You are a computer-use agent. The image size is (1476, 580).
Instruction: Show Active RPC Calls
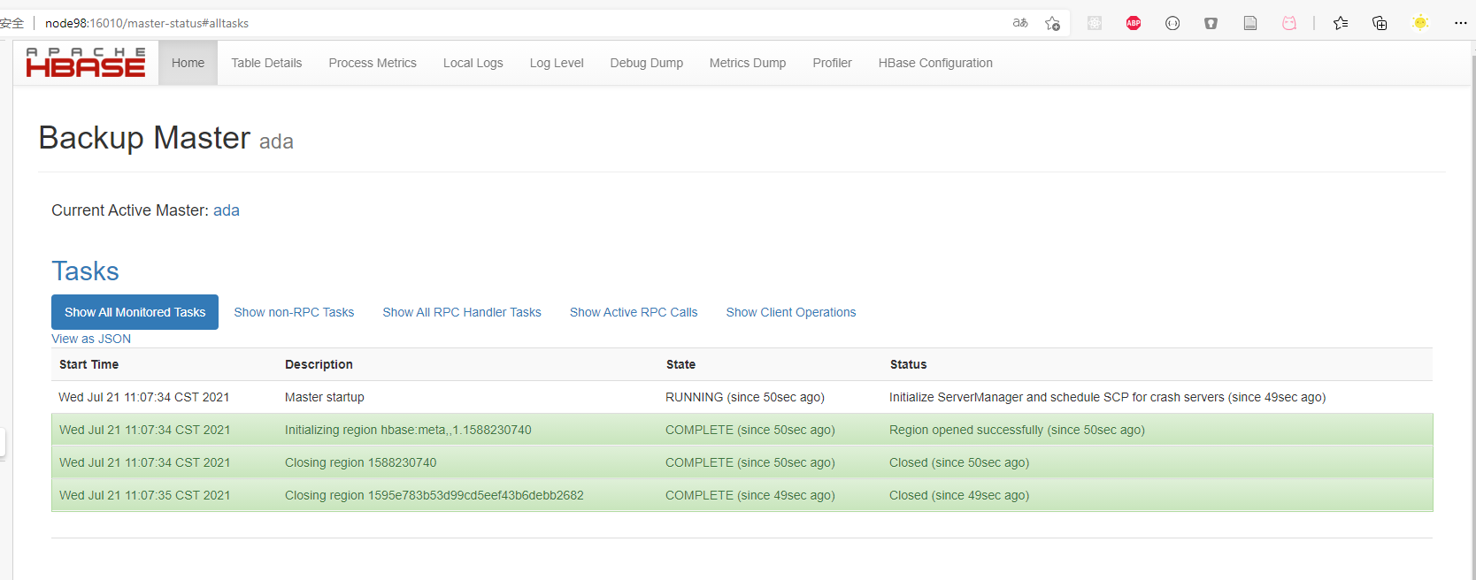634,312
